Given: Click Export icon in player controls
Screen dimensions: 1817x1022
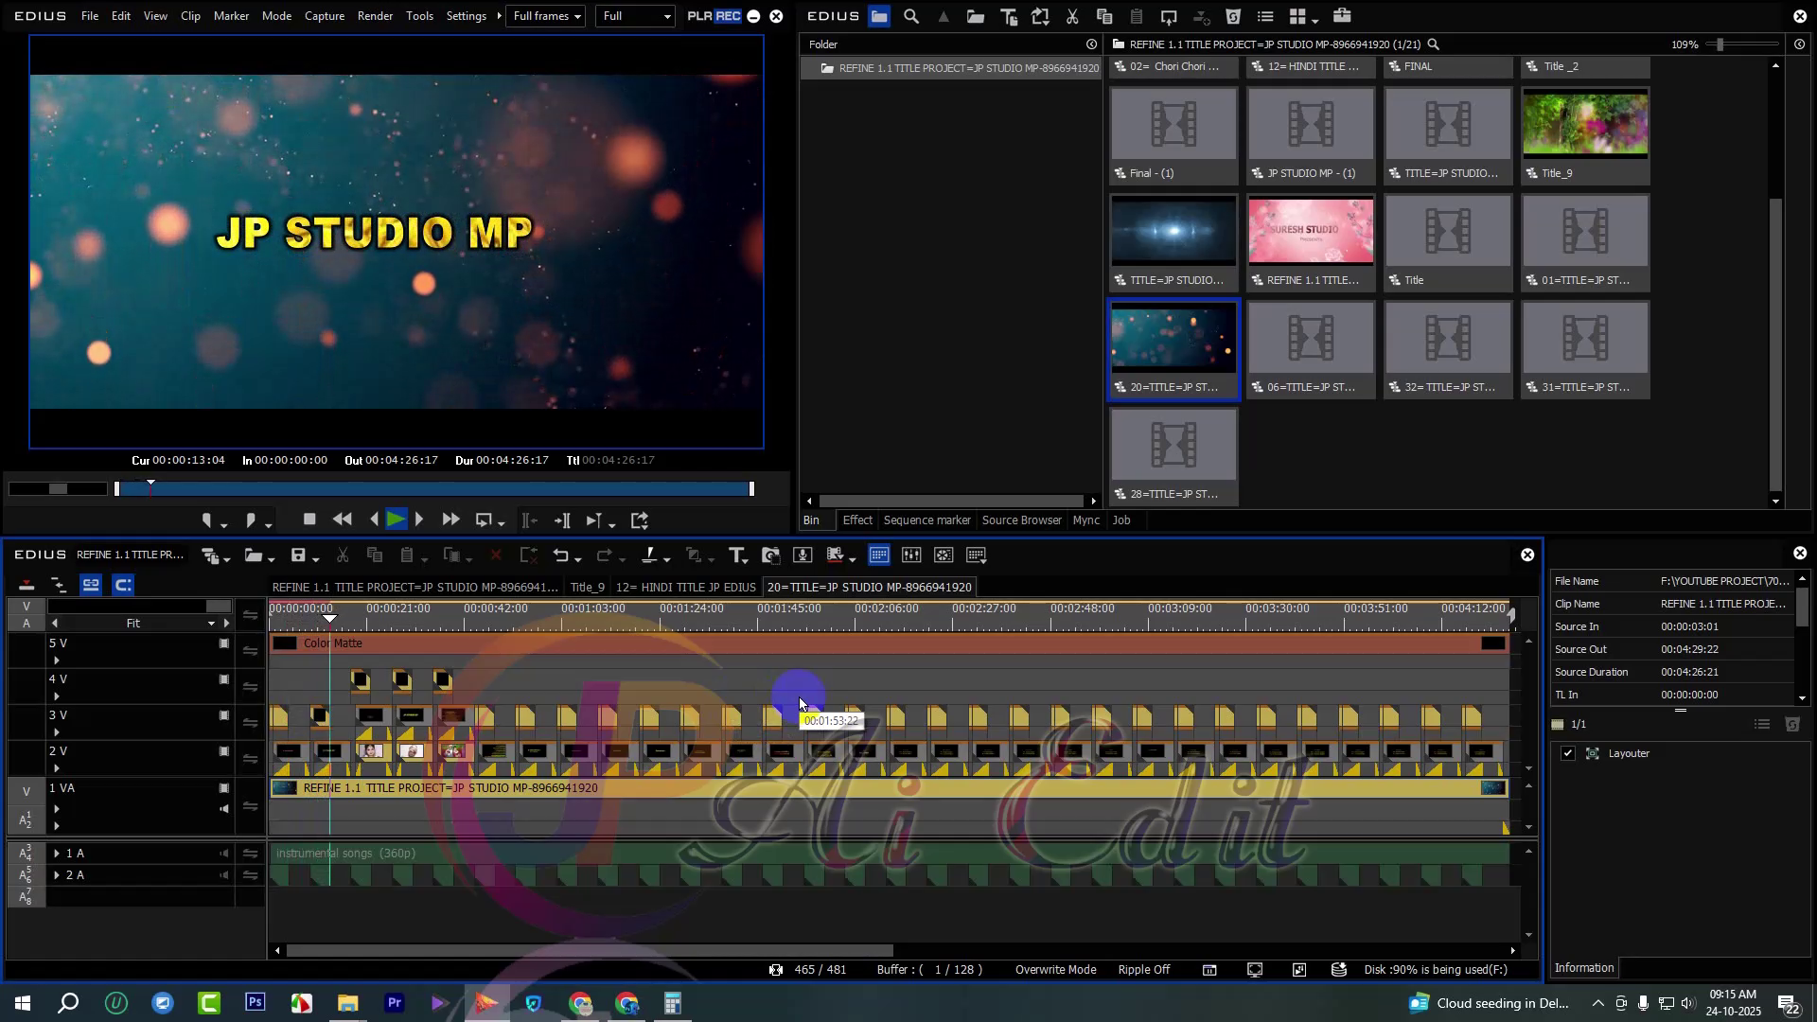Looking at the screenshot, I should (640, 520).
